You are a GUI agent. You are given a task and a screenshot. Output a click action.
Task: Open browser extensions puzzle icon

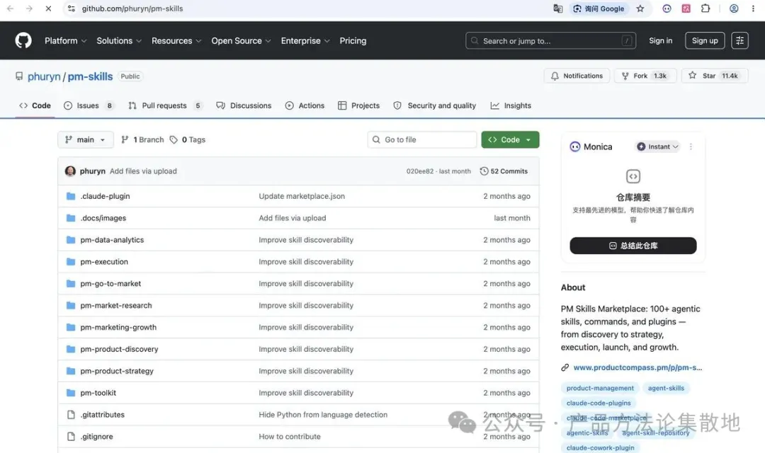[705, 8]
